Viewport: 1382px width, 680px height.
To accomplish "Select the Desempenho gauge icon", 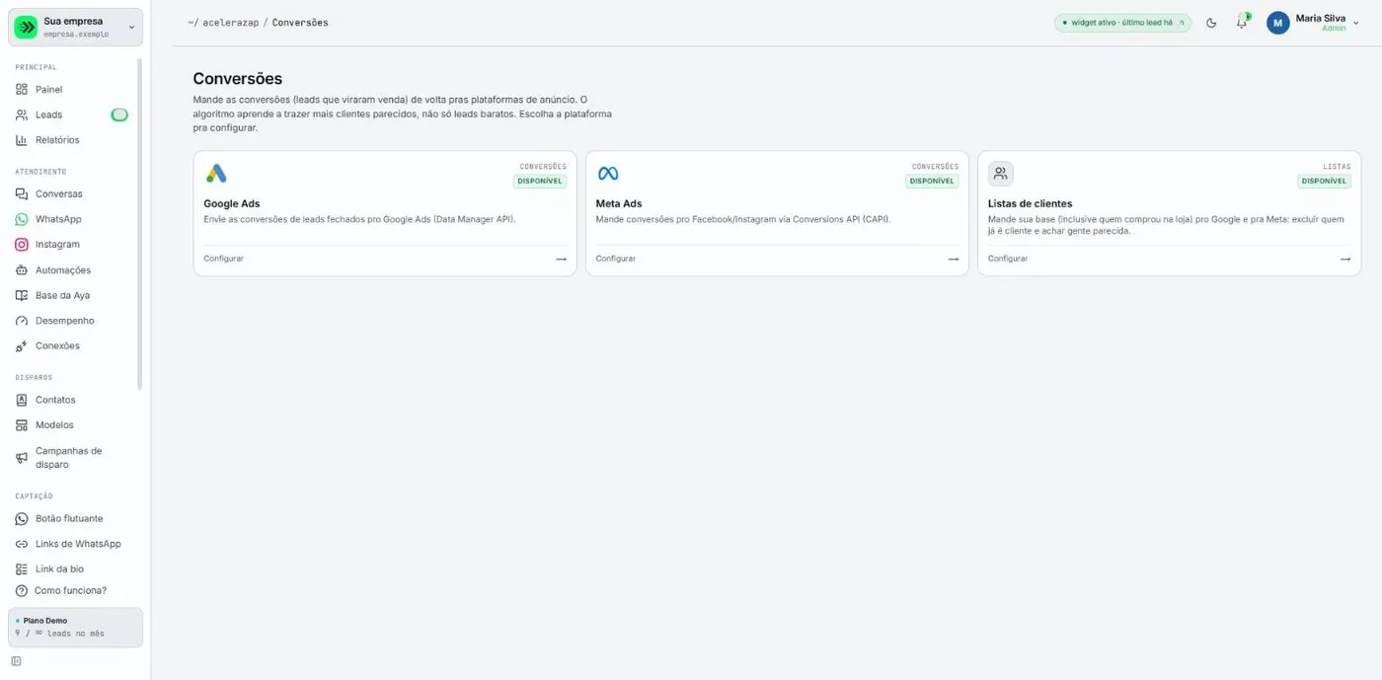I will (x=22, y=321).
